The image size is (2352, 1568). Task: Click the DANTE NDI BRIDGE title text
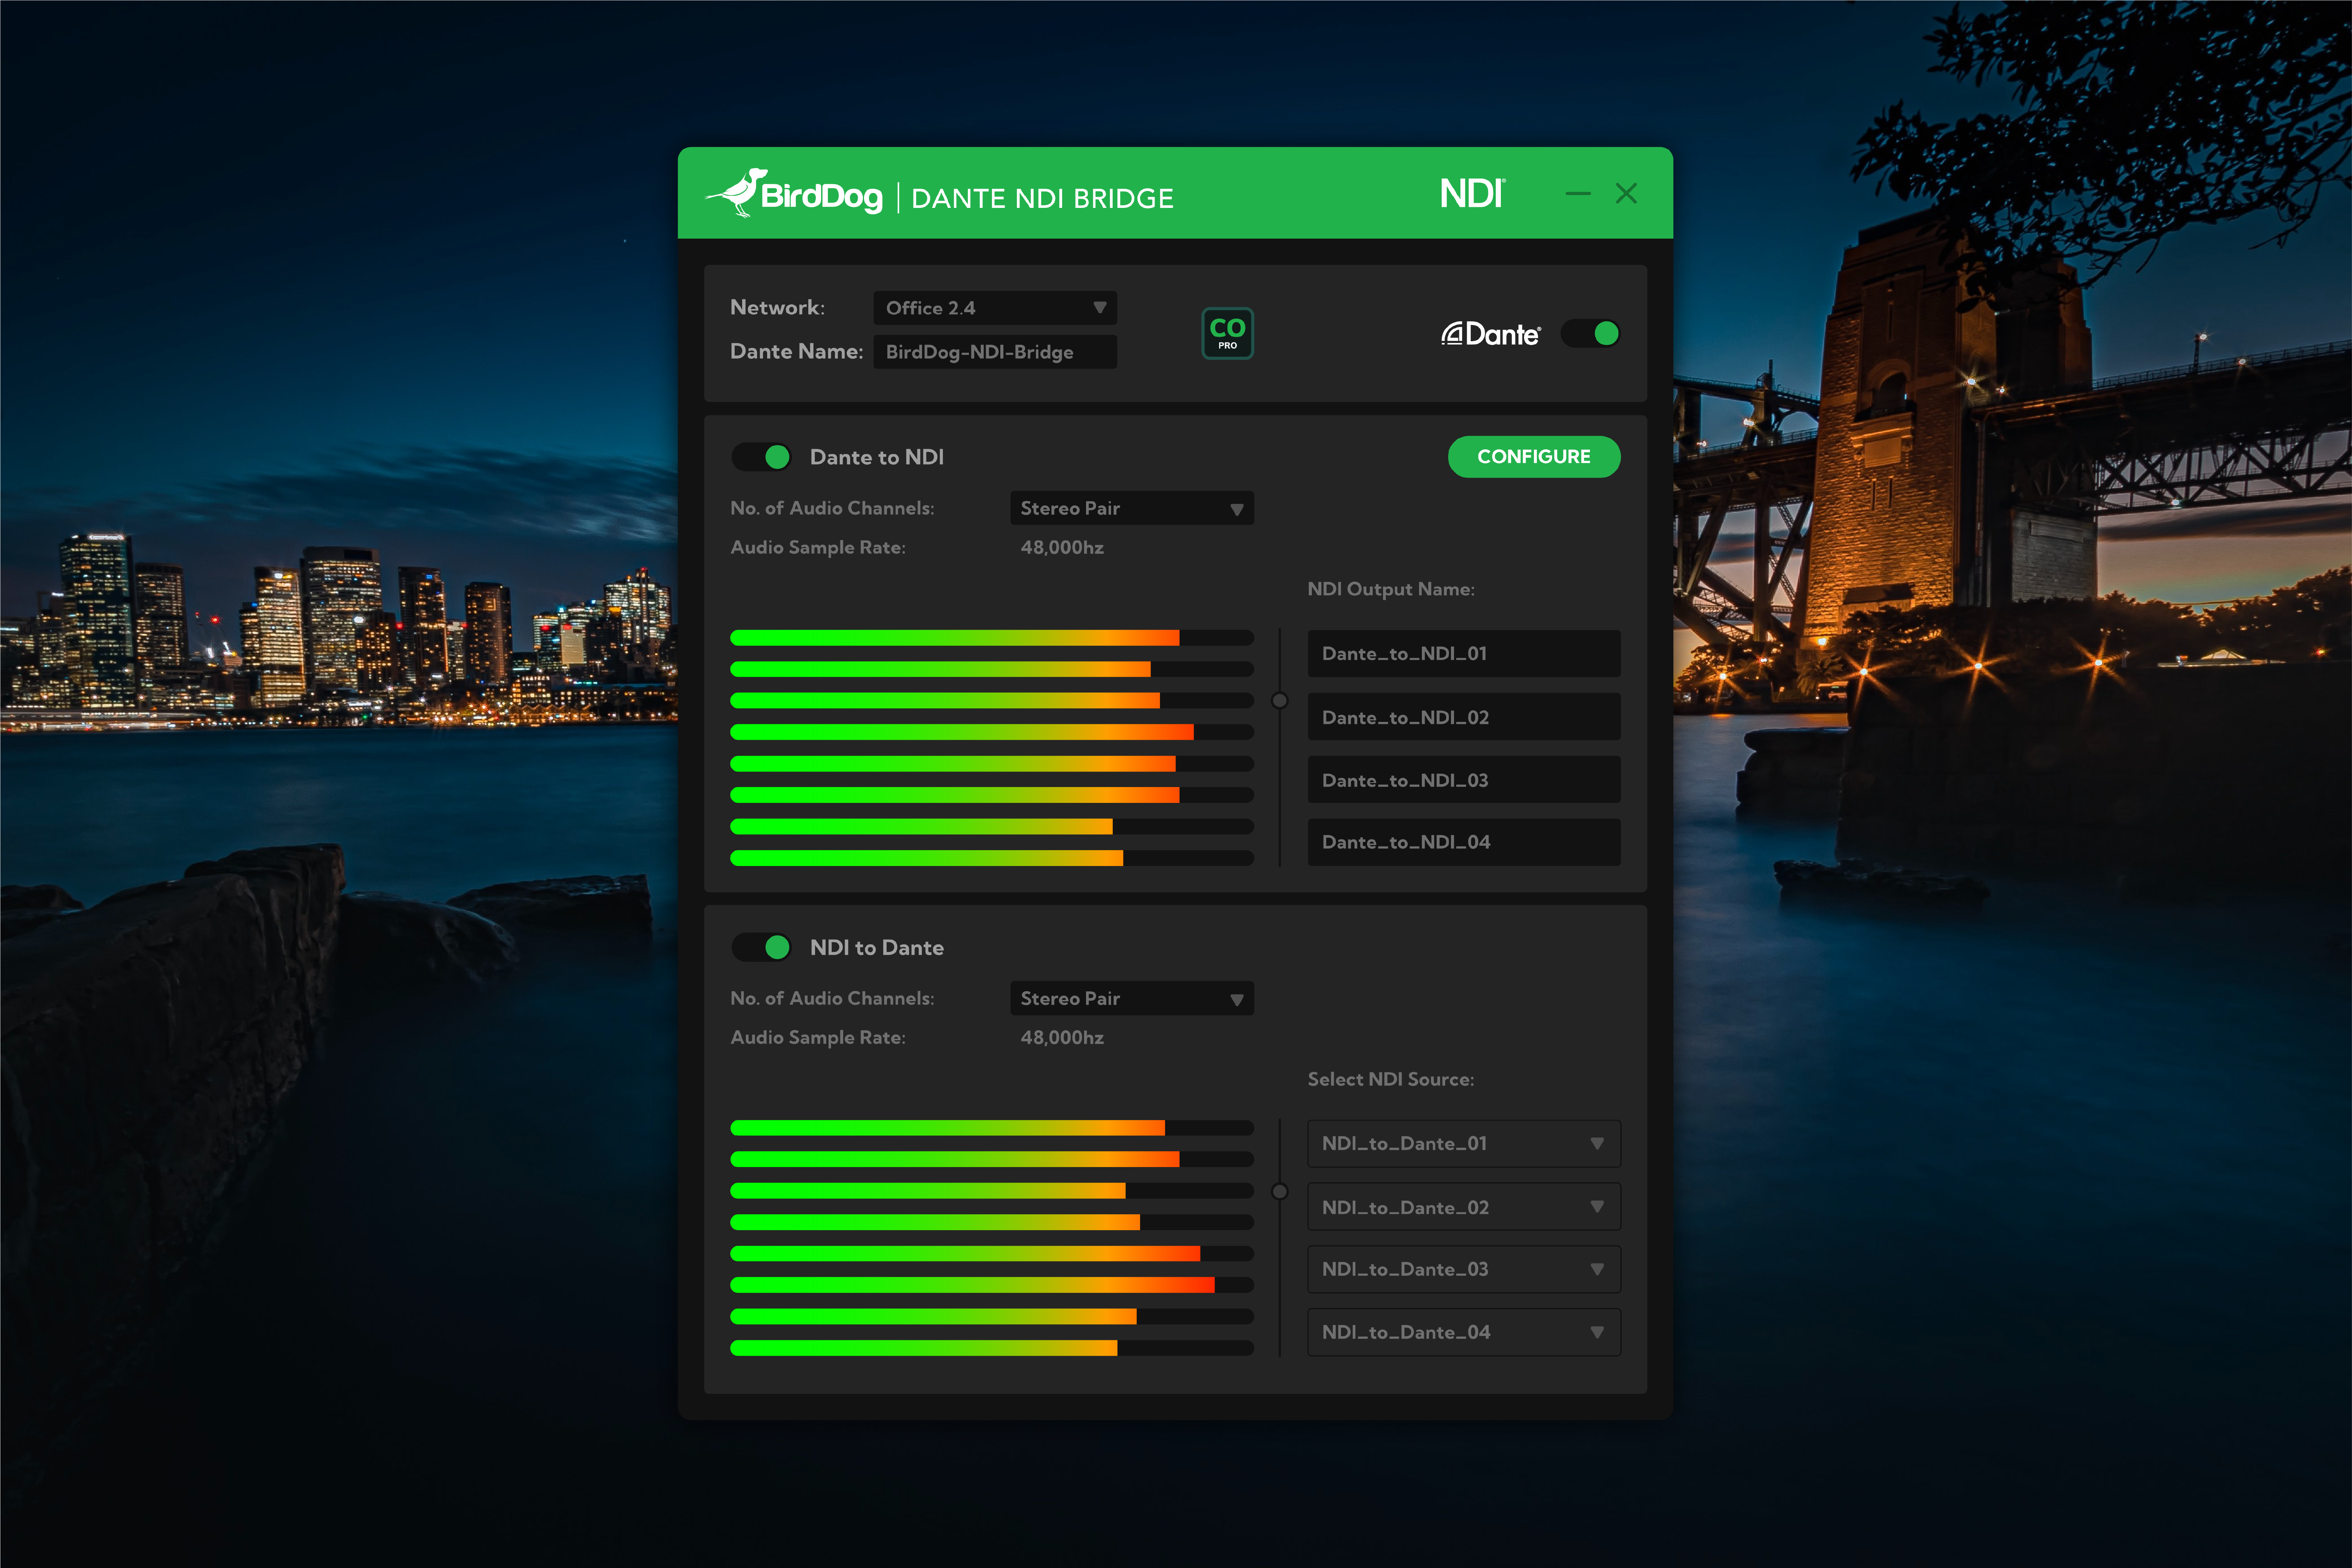click(x=1042, y=198)
